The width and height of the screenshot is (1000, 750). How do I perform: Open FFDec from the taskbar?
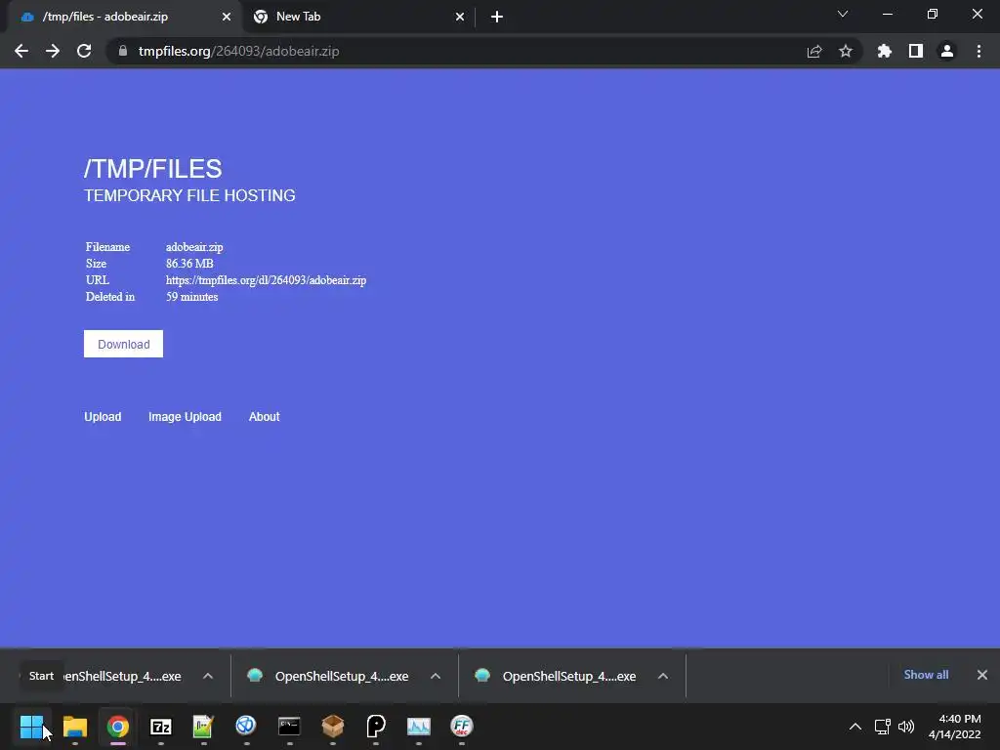click(462, 726)
